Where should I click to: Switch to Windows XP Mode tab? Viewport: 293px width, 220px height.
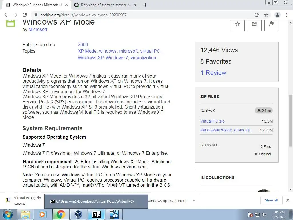tap(36, 5)
